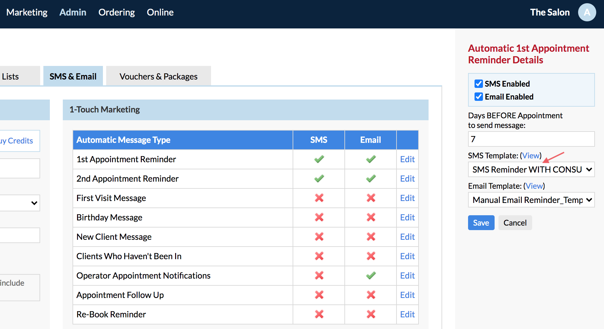Click SMS red cross for Appointment Follow Up
This screenshot has height=329, width=604.
coord(319,295)
